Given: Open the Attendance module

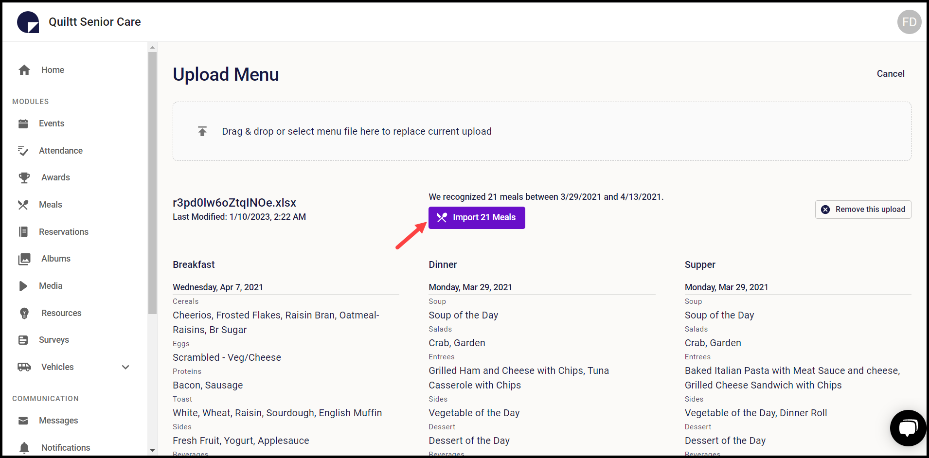Looking at the screenshot, I should point(61,151).
